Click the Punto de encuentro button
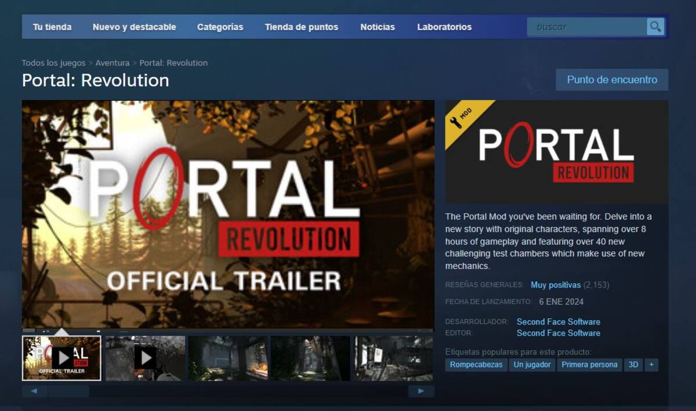This screenshot has height=411, width=696. click(x=612, y=79)
